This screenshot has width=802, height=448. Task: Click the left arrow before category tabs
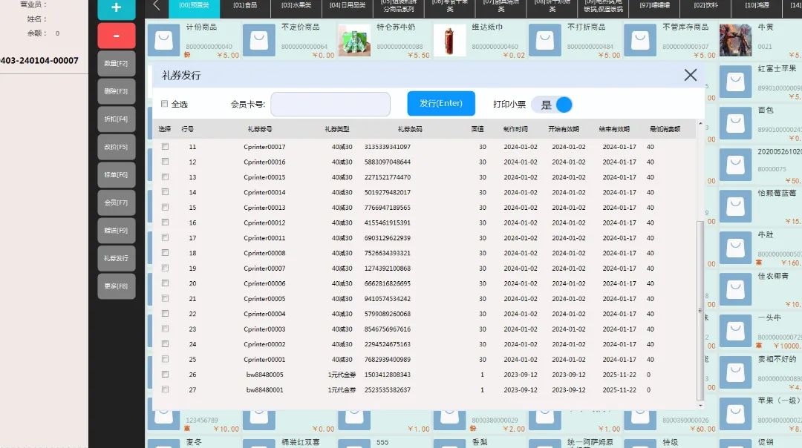(157, 6)
